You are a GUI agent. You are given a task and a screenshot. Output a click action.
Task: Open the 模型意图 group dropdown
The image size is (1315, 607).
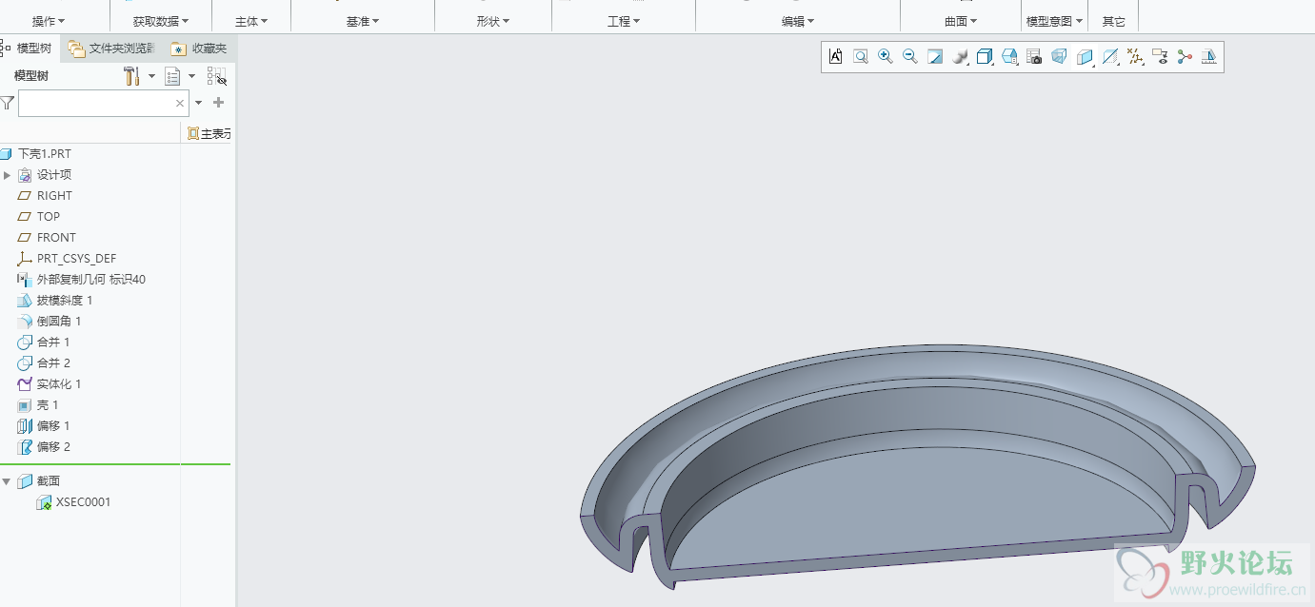point(1055,21)
